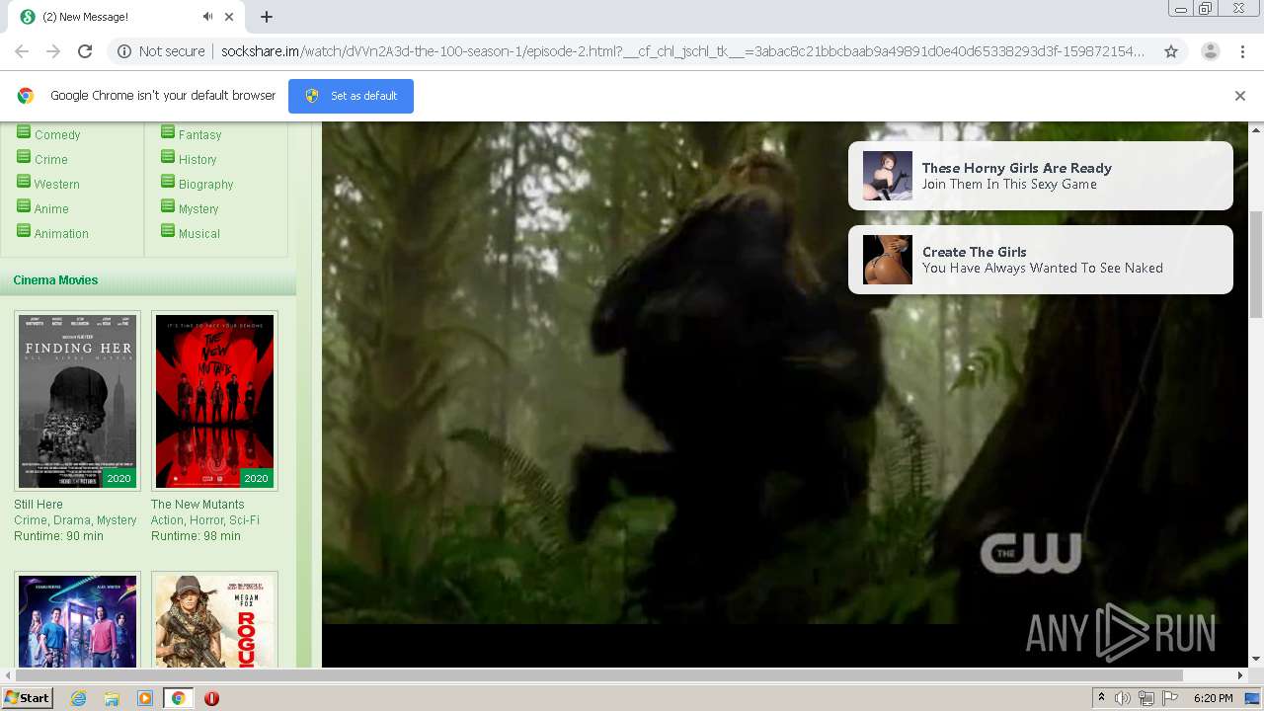Dismiss the default browser infobar

pos(1240,96)
